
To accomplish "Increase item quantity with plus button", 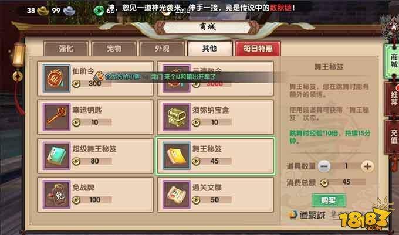I will click(367, 166).
